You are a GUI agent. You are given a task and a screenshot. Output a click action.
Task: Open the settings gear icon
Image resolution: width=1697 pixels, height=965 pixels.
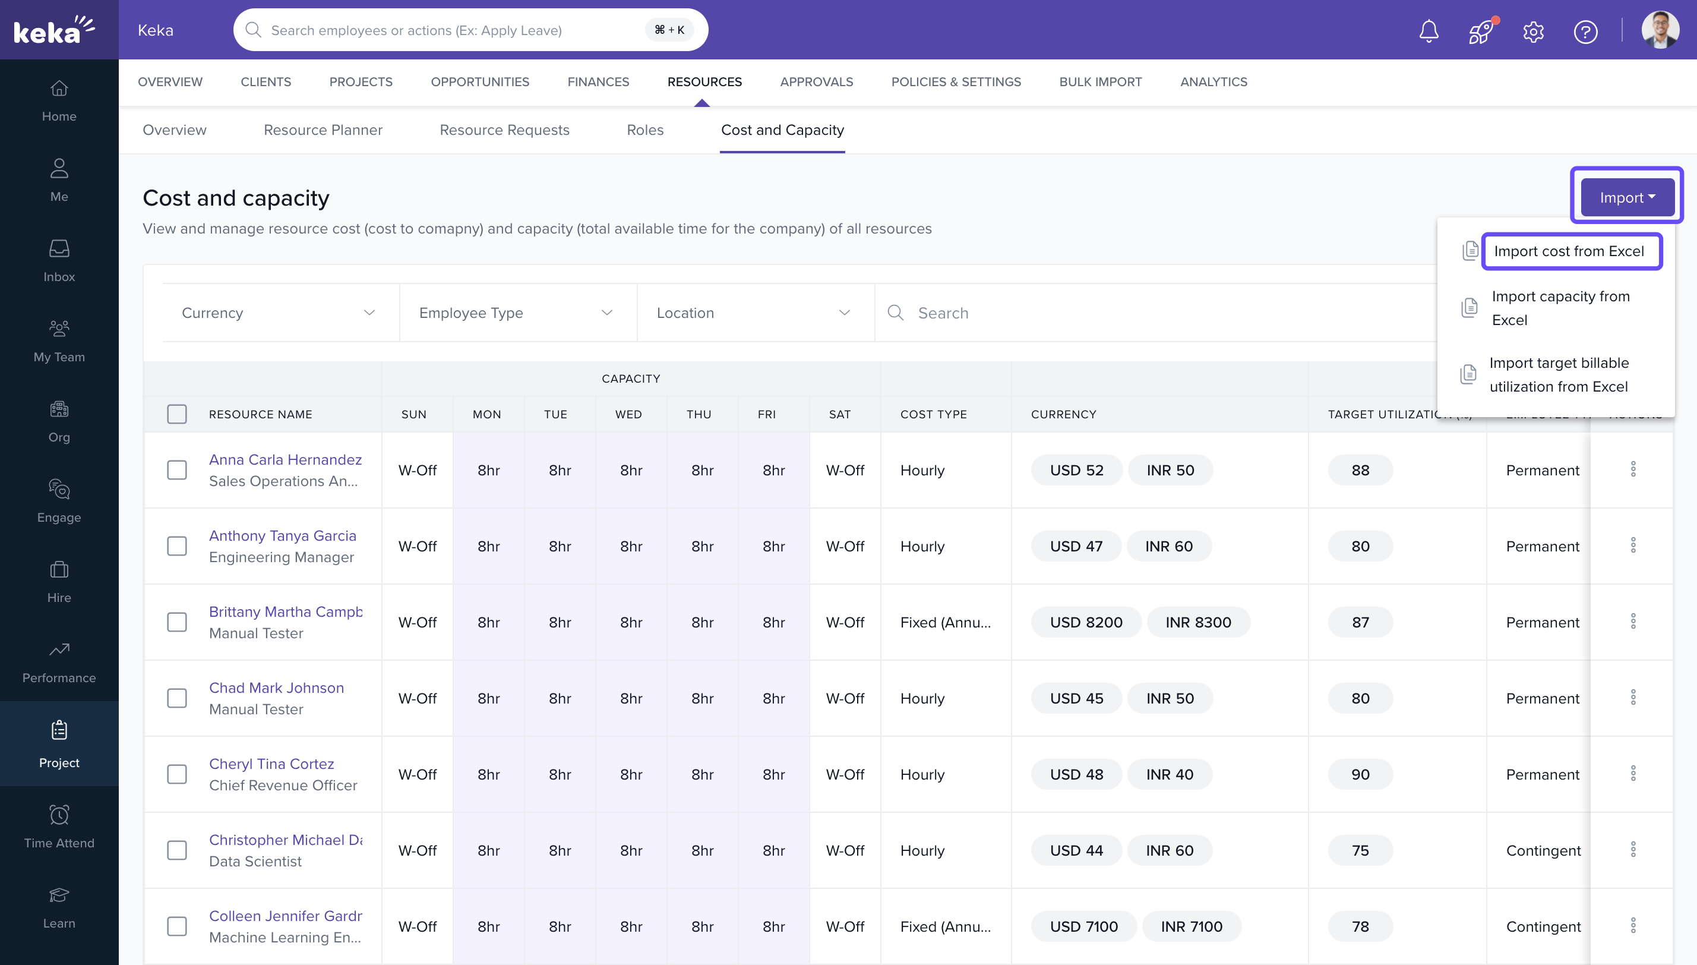tap(1534, 31)
